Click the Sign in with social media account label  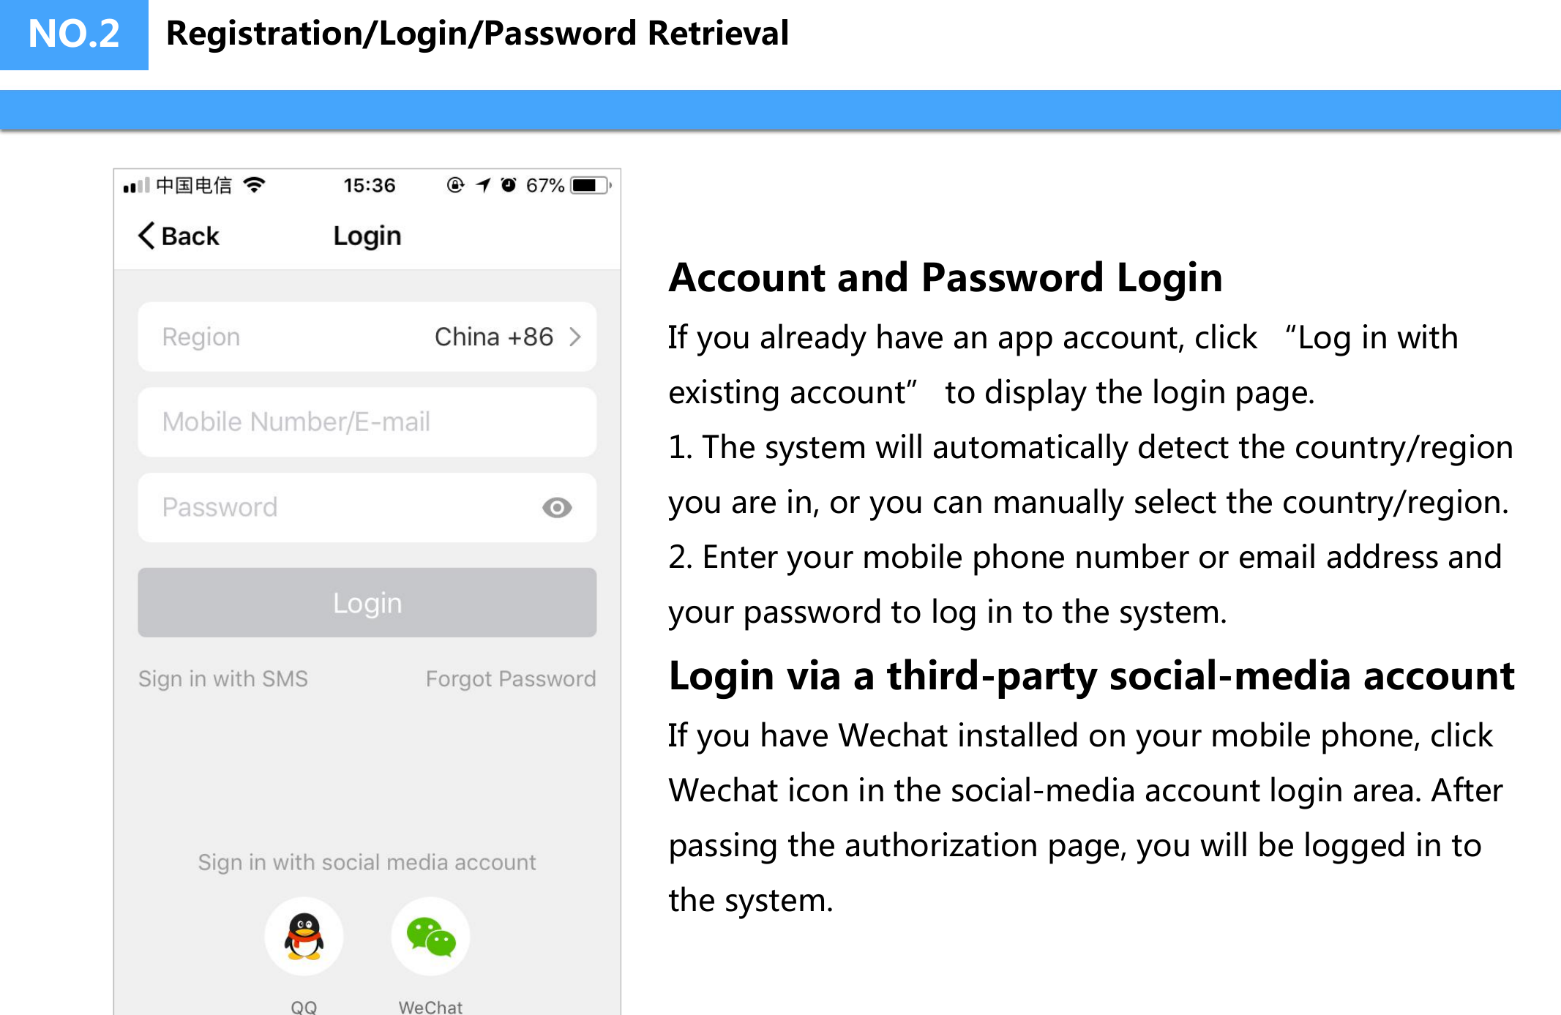coord(367,862)
